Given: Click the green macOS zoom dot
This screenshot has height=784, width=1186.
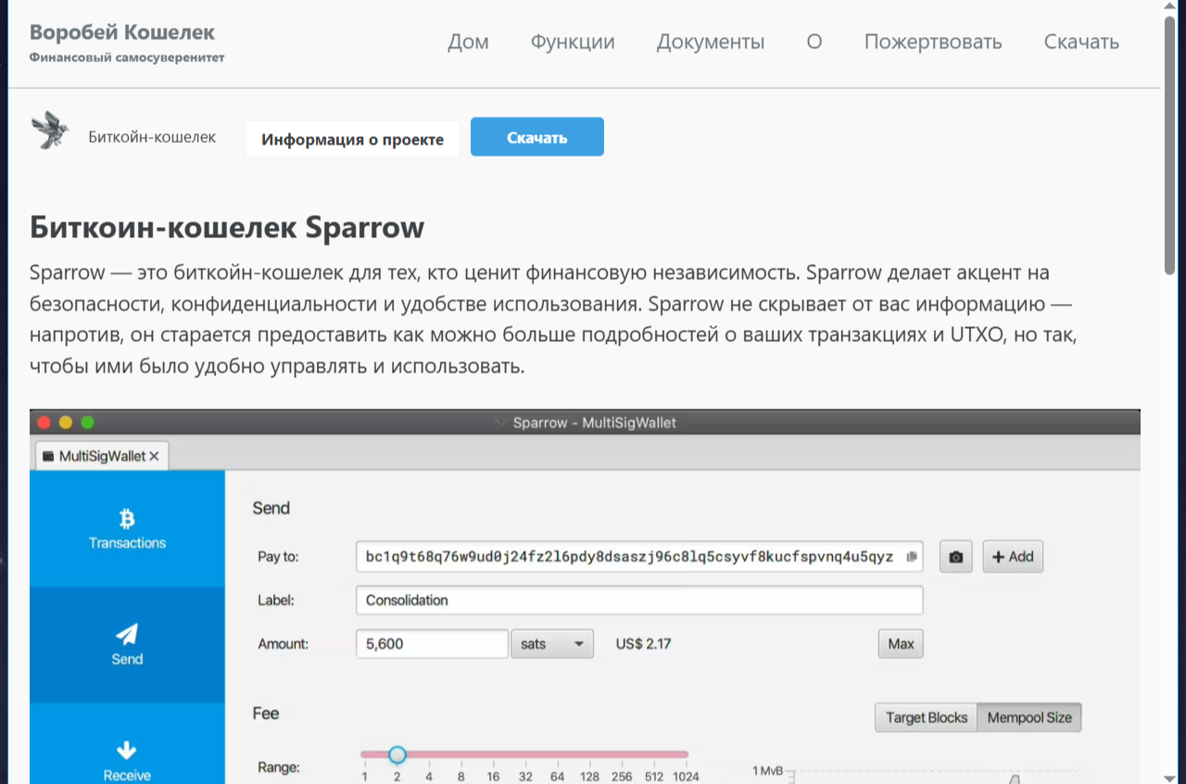Looking at the screenshot, I should tap(88, 423).
